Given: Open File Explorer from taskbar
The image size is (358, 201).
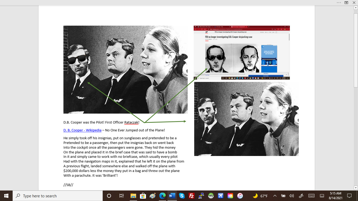Looking at the screenshot, I should tap(133, 196).
